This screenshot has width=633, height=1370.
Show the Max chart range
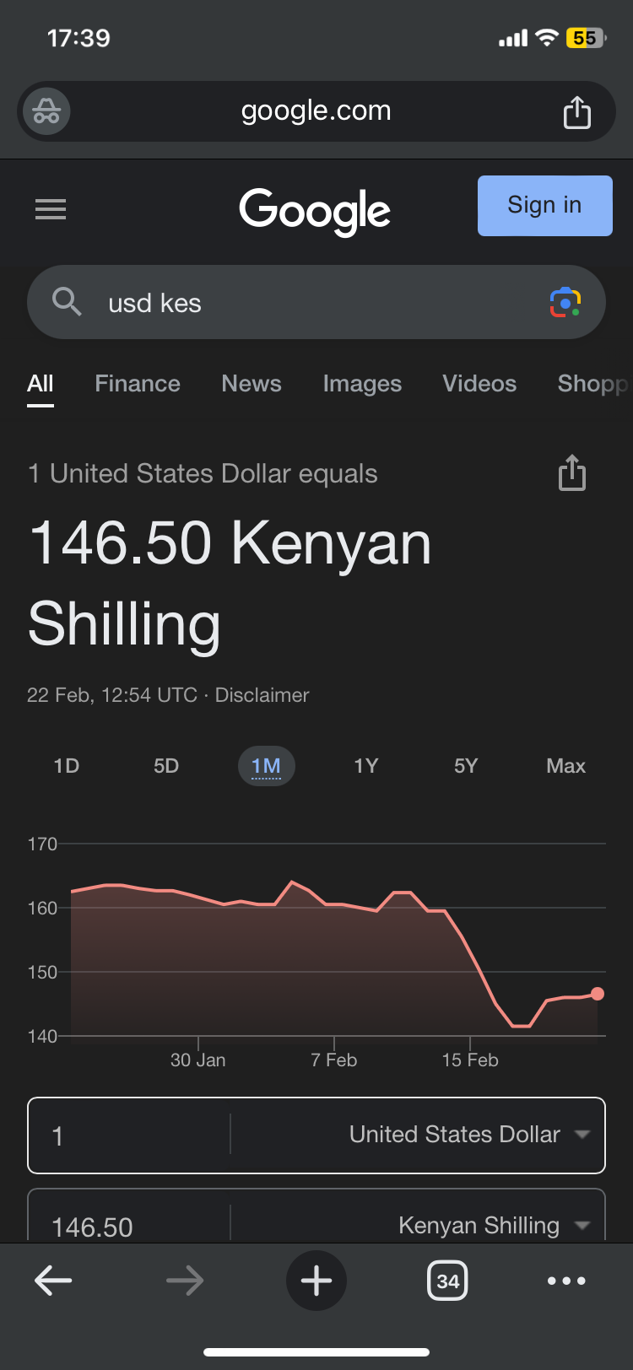[x=565, y=766]
